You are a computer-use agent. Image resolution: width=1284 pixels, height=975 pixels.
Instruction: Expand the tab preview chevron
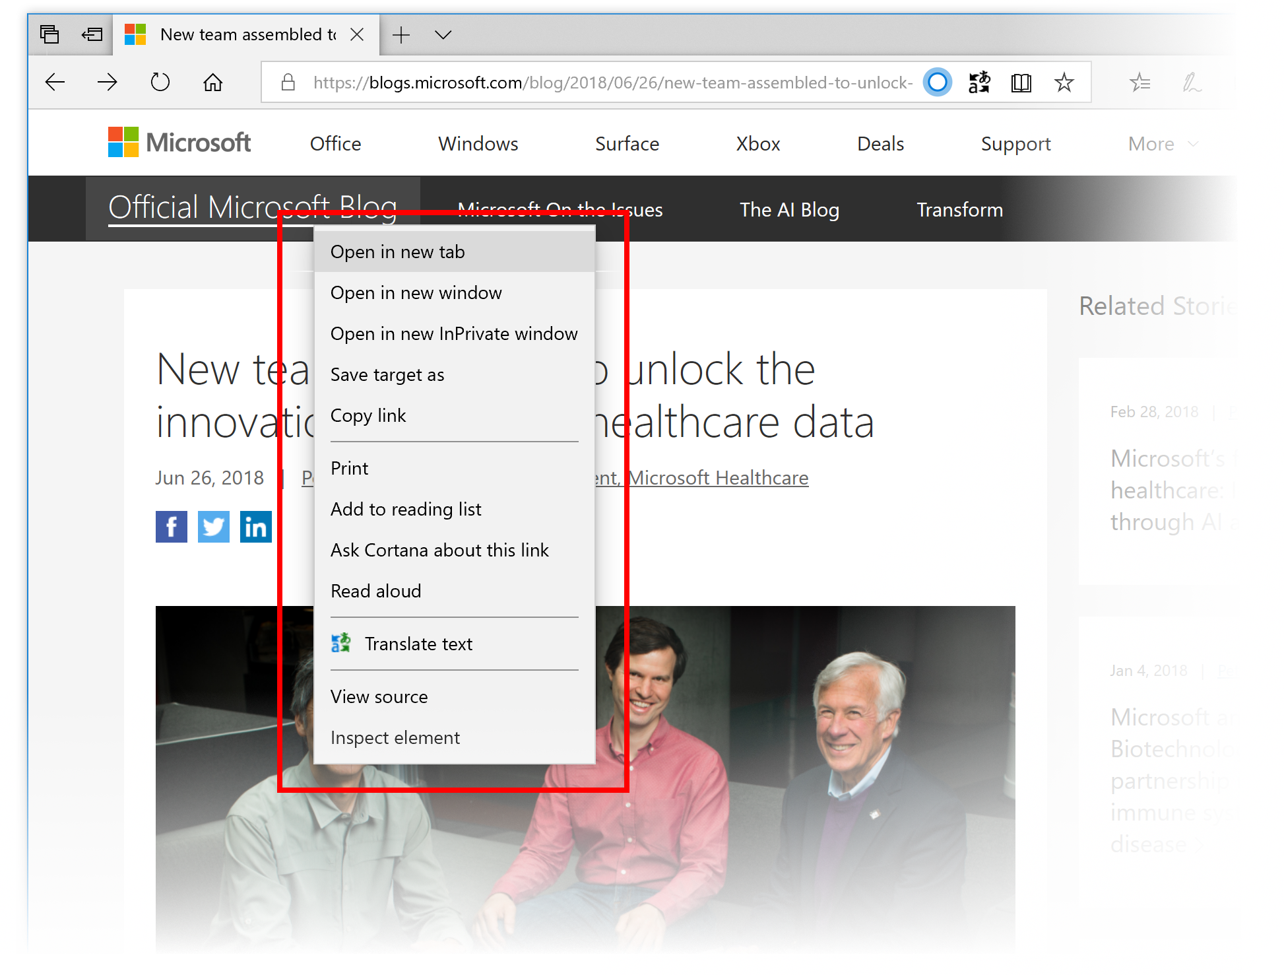[x=443, y=34]
